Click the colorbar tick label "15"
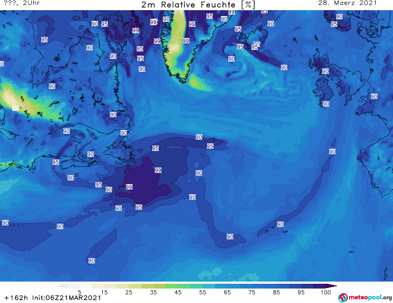Image resolution: width=393 pixels, height=303 pixels. pos(104,292)
